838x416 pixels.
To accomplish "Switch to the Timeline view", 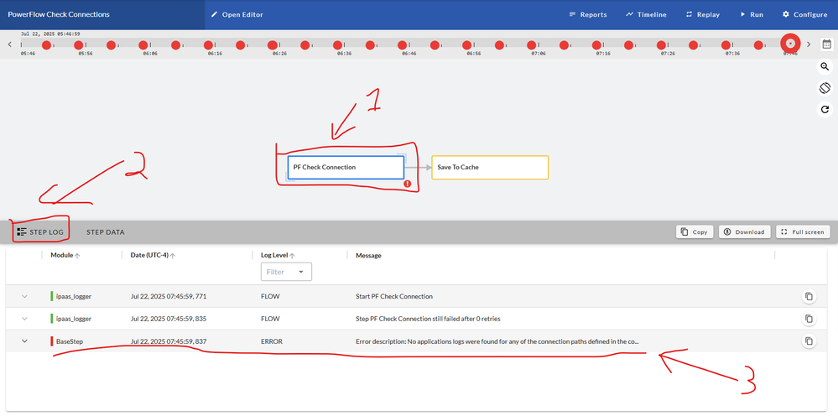I will 646,14.
